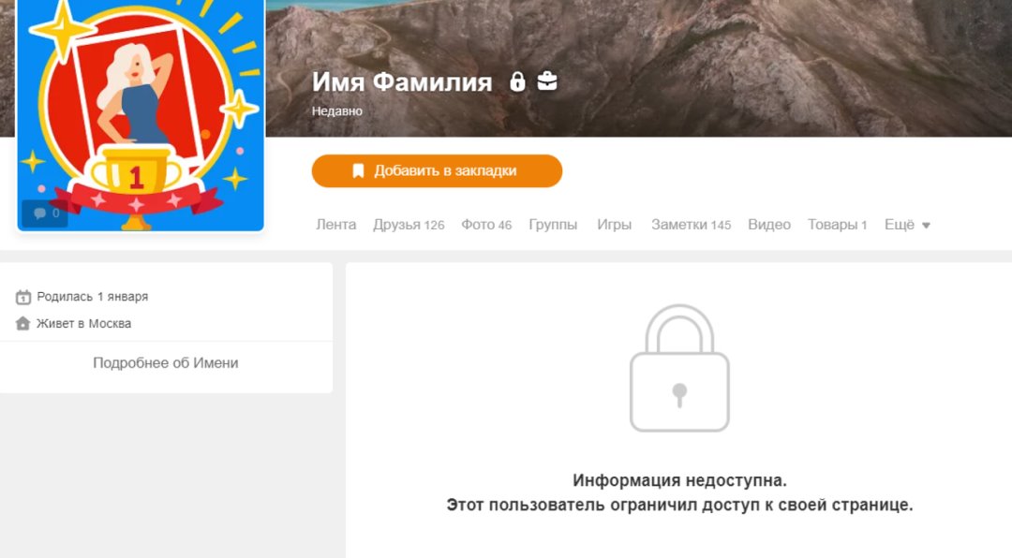Open the Товары 1 tab

(837, 225)
